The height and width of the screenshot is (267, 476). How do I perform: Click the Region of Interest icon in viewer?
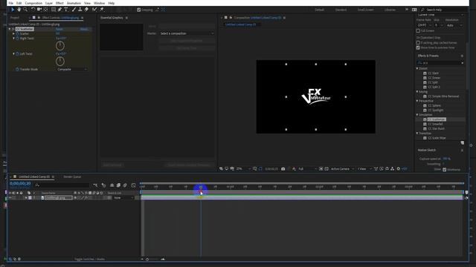pyautogui.click(x=321, y=169)
